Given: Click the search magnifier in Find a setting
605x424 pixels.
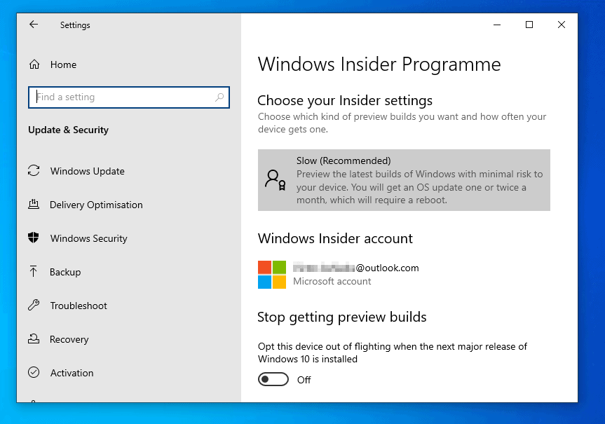Looking at the screenshot, I should coord(219,97).
